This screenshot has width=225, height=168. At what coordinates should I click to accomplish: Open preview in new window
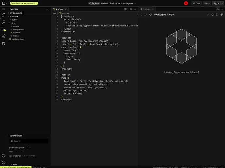222,15
